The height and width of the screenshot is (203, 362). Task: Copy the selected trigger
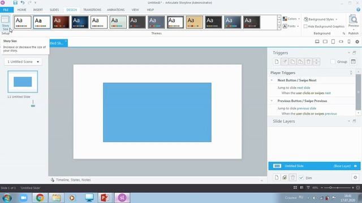click(292, 61)
